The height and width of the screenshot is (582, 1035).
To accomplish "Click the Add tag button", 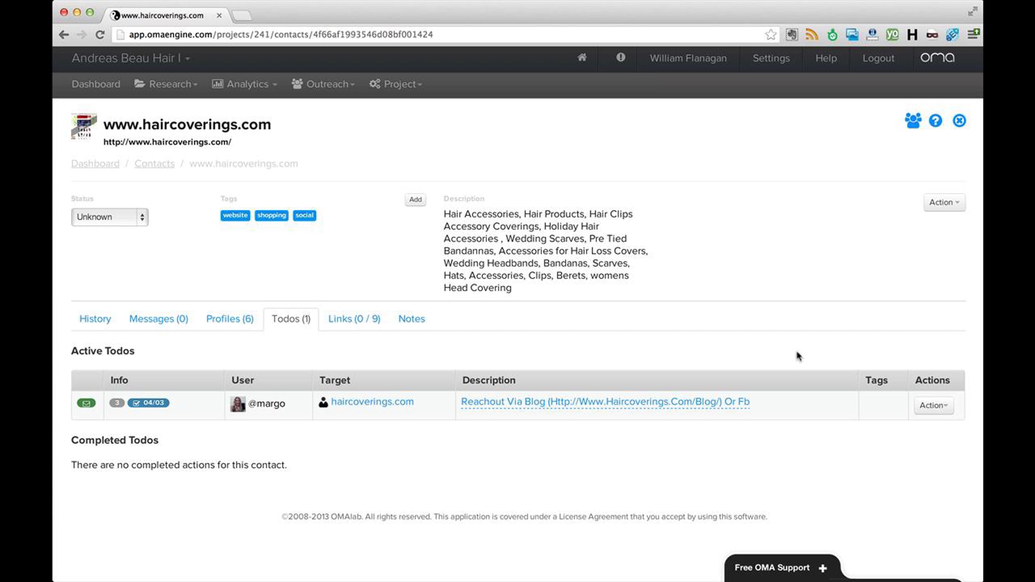I will 415,199.
